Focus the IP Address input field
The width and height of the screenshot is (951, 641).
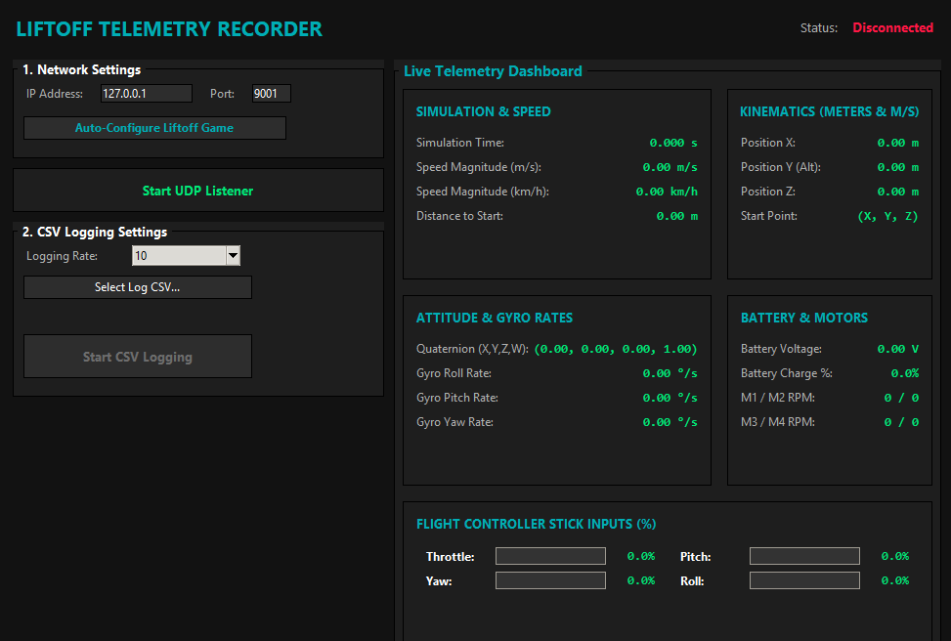tap(147, 94)
